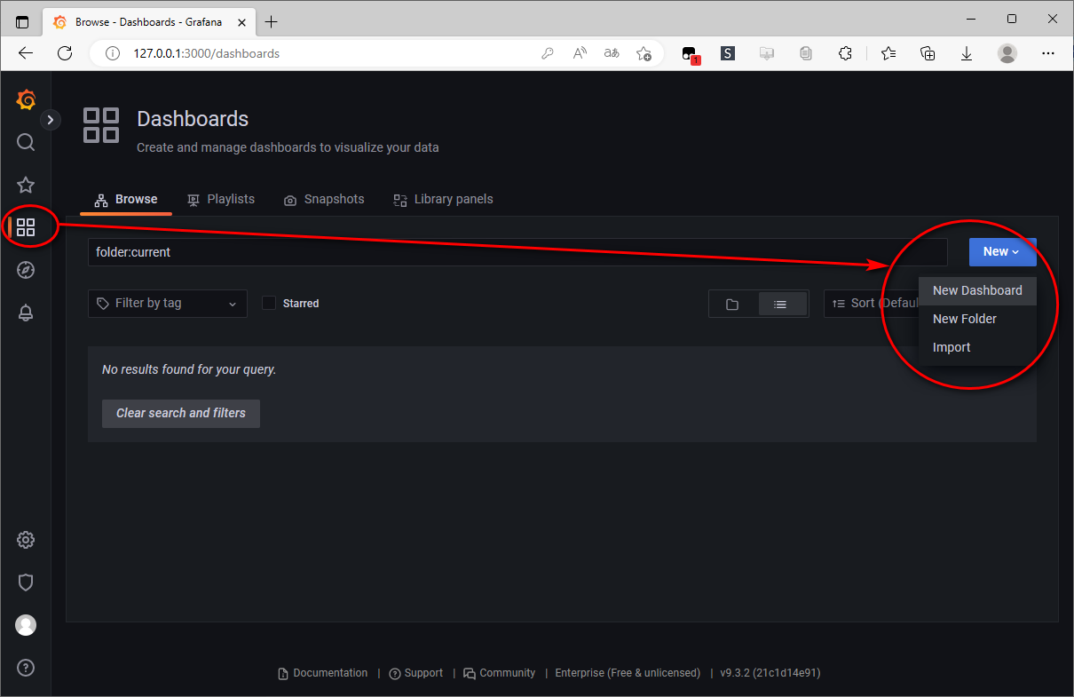Click the folder:current search field

click(517, 252)
